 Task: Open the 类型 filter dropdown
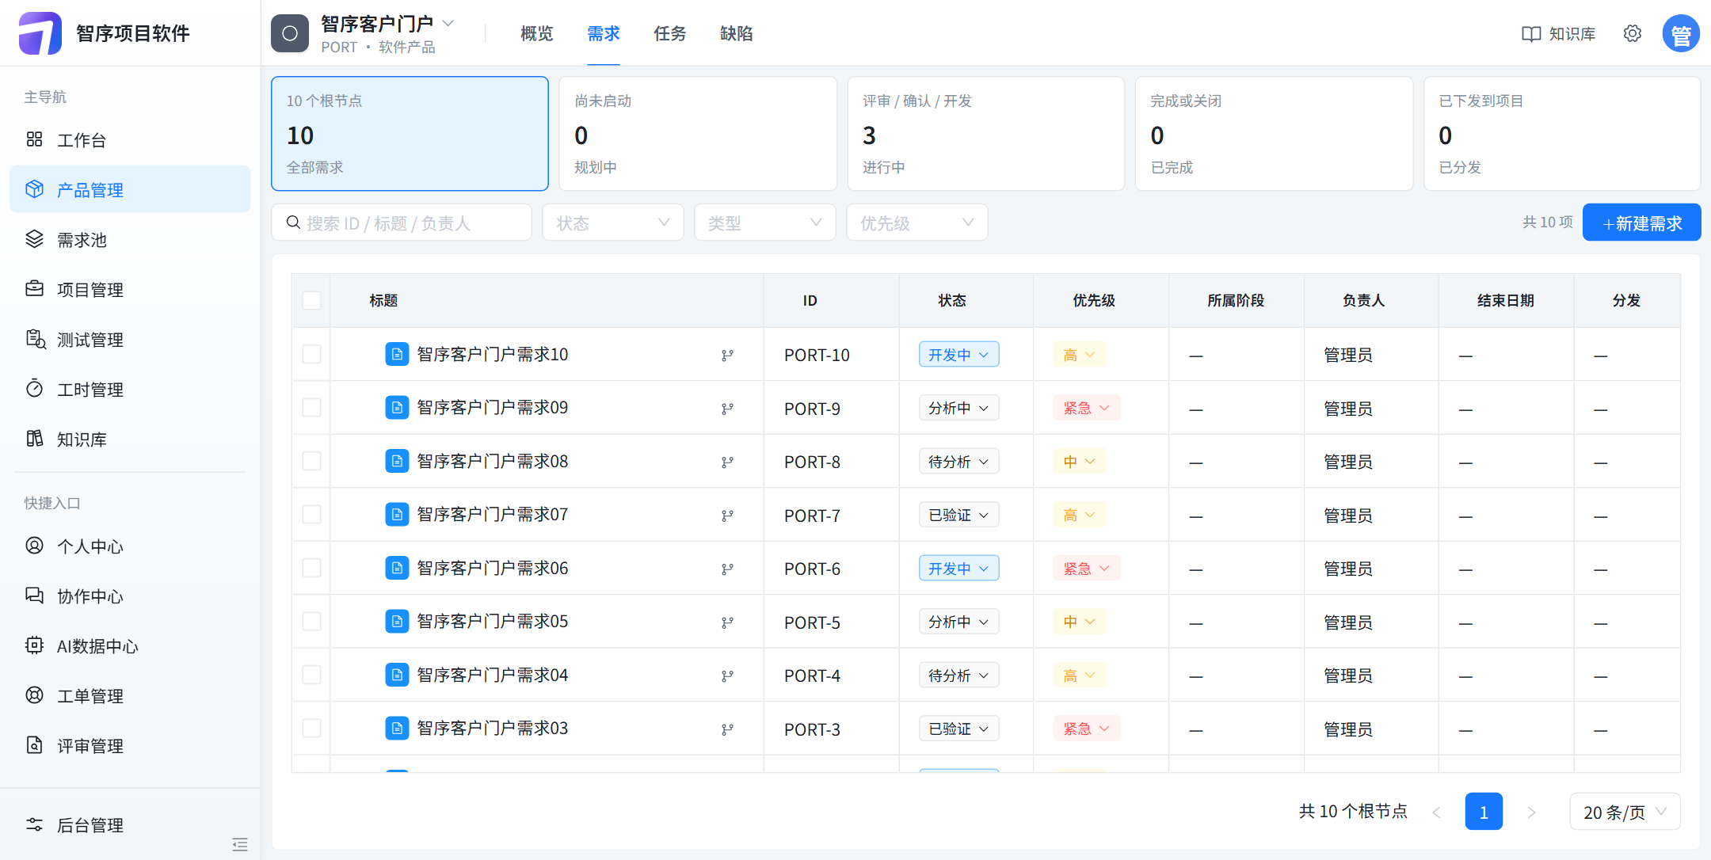click(765, 223)
